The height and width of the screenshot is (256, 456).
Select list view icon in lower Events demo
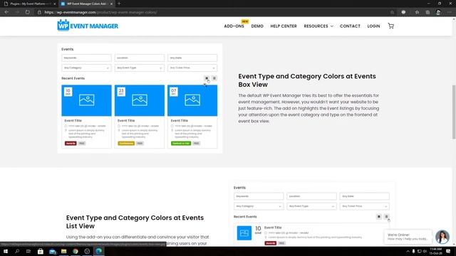[x=386, y=216]
